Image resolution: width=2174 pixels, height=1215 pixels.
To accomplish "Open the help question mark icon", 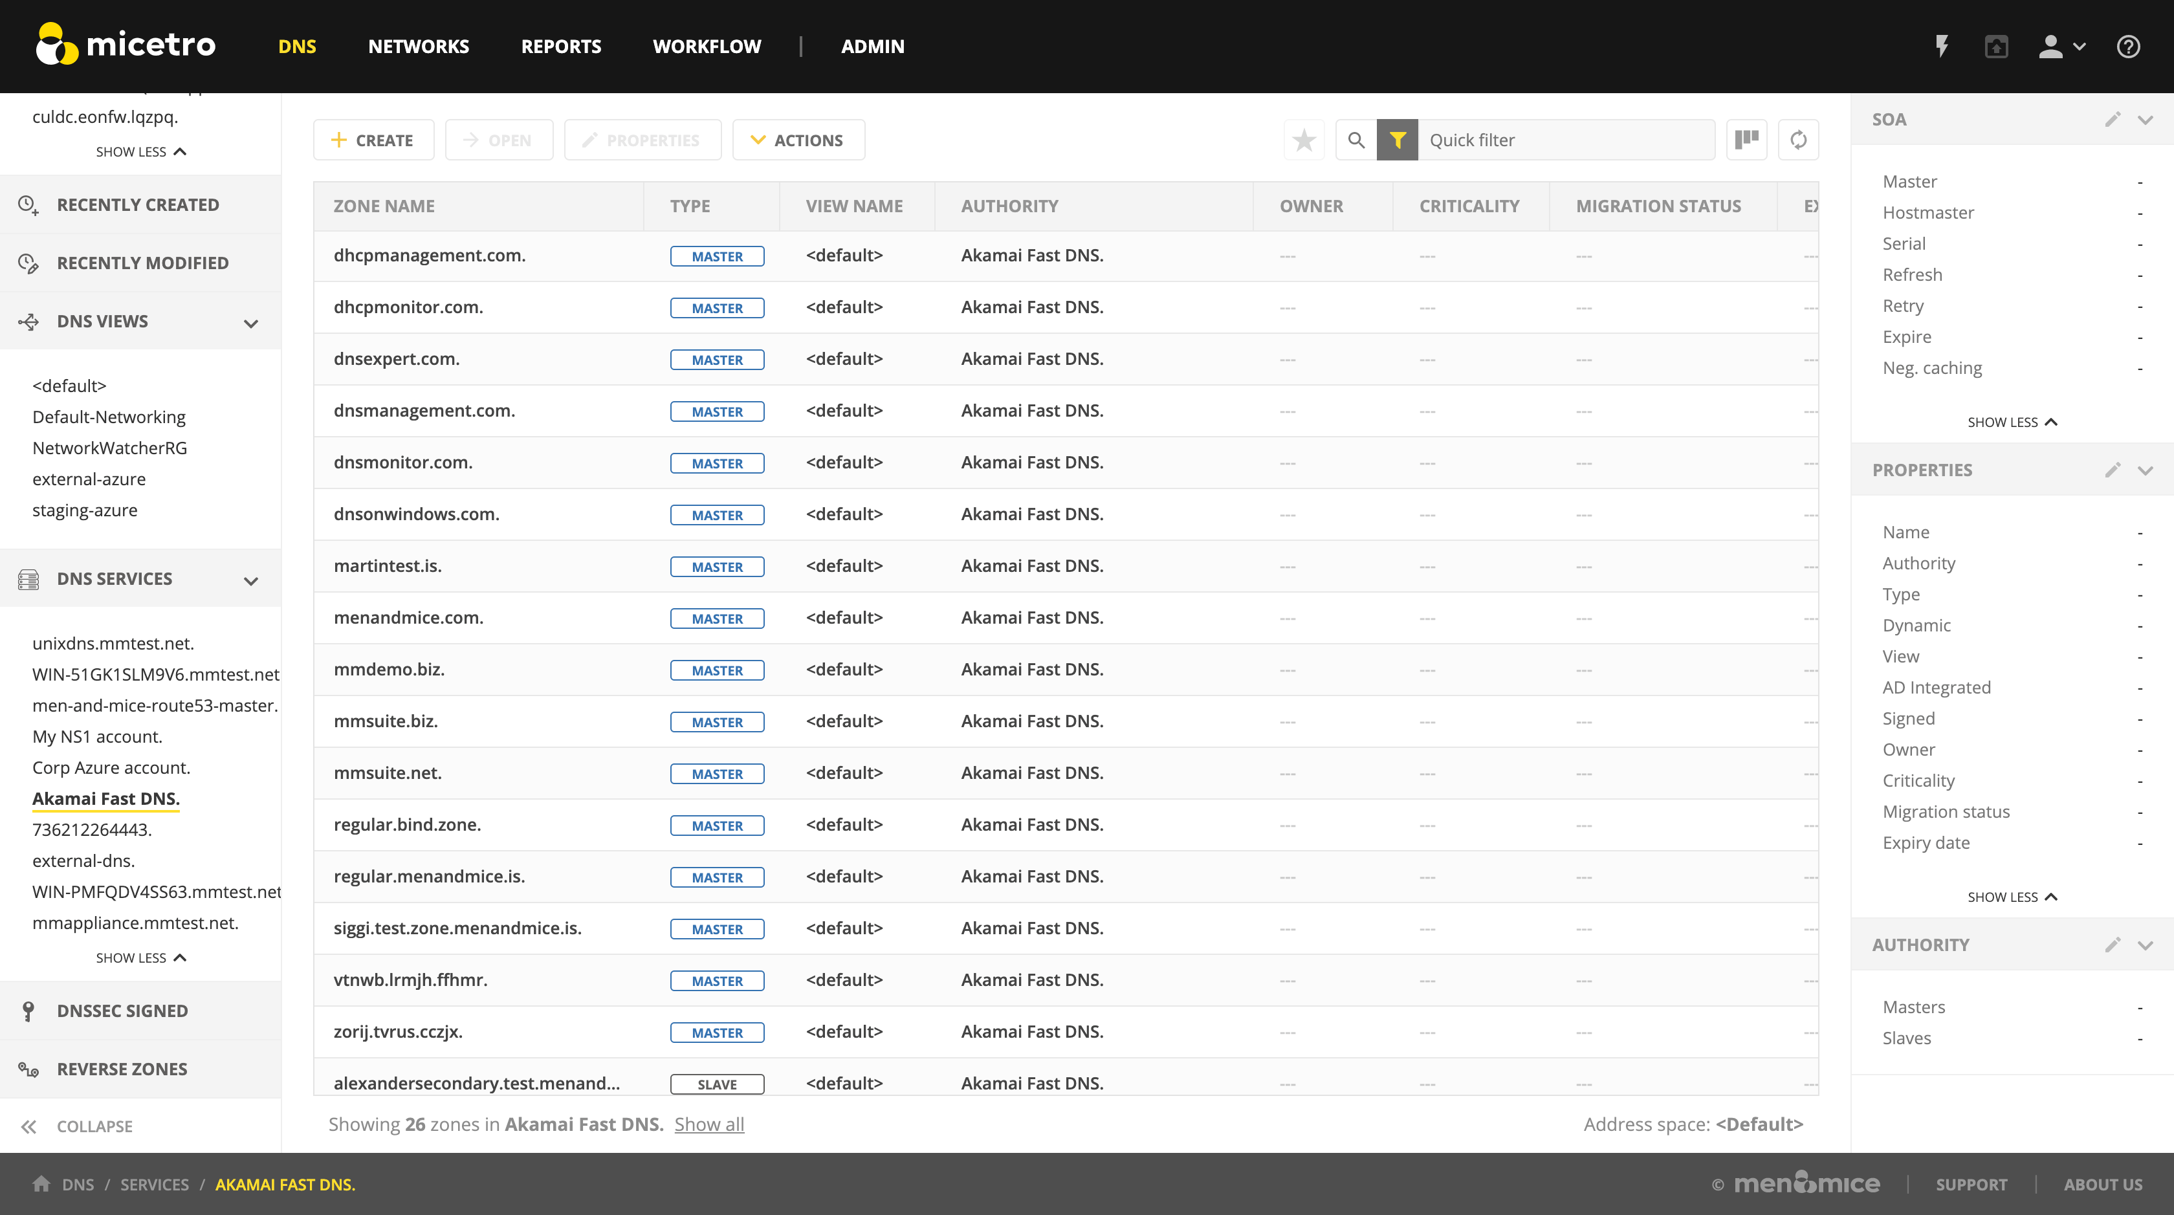I will (x=2129, y=47).
